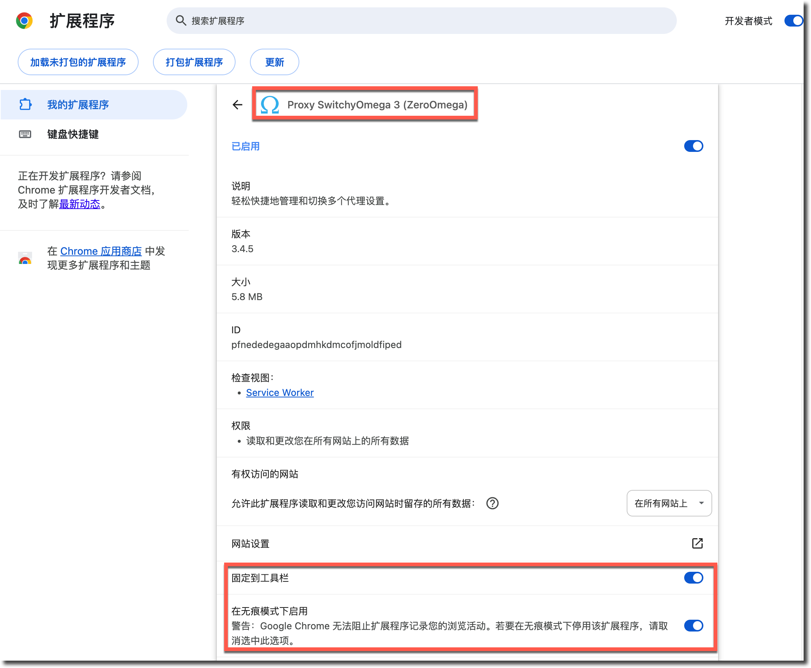Open site settings external link icon
The height and width of the screenshot is (668, 811).
697,543
